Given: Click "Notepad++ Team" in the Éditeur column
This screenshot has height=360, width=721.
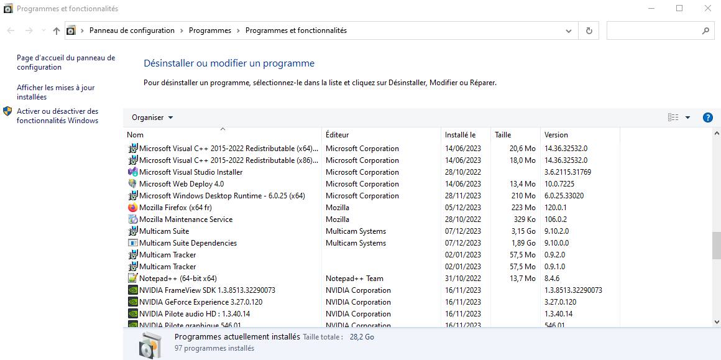Looking at the screenshot, I should coord(354,278).
